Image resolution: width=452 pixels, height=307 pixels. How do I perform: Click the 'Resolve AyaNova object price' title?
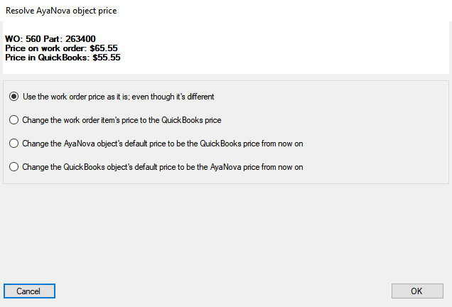[62, 11]
